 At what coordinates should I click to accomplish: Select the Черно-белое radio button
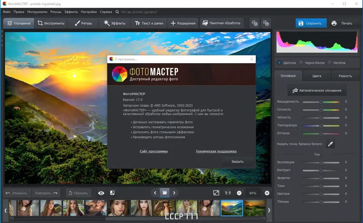point(301,63)
